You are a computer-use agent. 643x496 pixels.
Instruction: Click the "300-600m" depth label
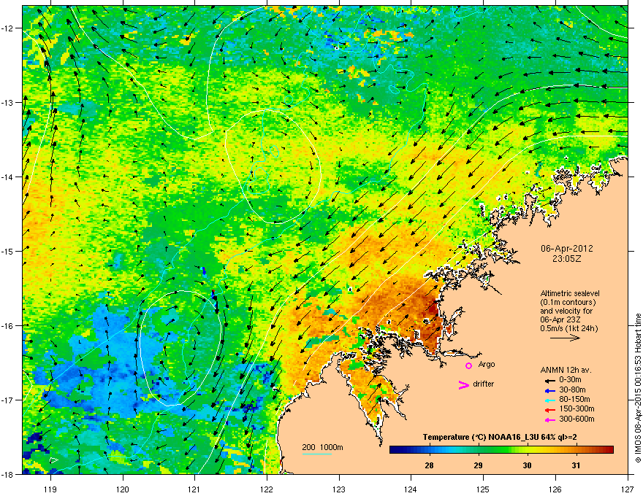point(577,419)
